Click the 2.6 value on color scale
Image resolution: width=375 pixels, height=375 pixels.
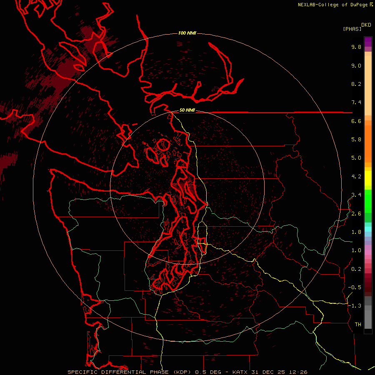[x=356, y=214]
